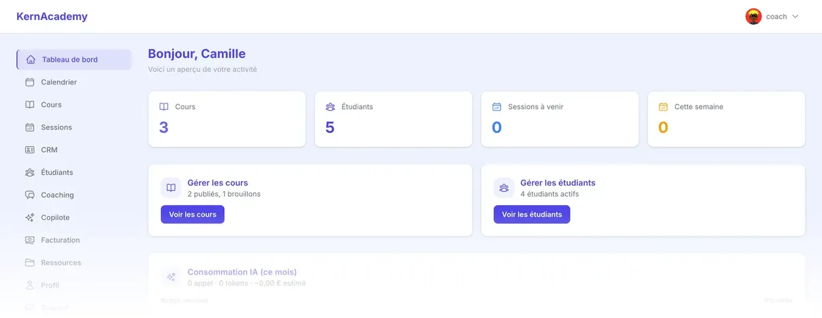Click the 0 appel · 0 tokens usage line
The image size is (822, 318).
[x=247, y=284]
